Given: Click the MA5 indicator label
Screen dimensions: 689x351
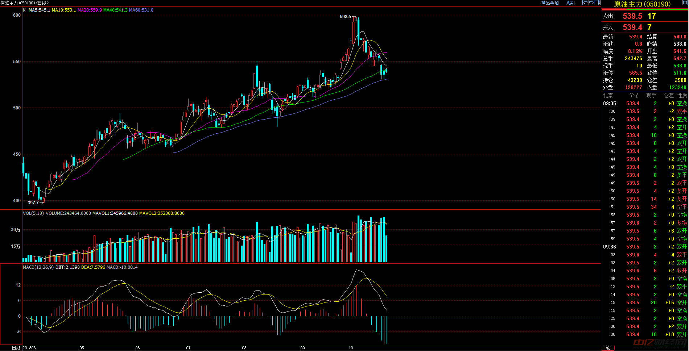Looking at the screenshot, I should pyautogui.click(x=39, y=10).
